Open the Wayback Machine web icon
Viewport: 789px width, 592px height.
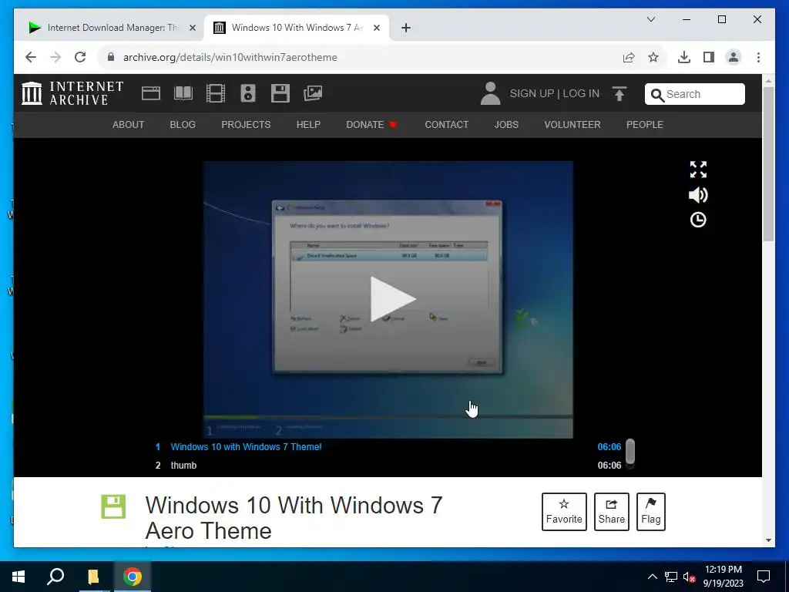click(x=151, y=93)
